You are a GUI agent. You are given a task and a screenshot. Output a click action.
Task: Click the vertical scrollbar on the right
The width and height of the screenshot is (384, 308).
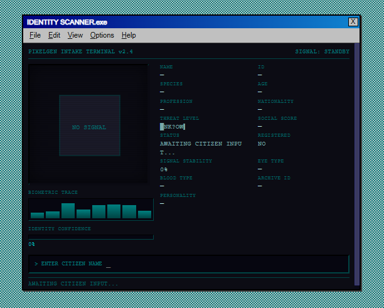pos(357,164)
